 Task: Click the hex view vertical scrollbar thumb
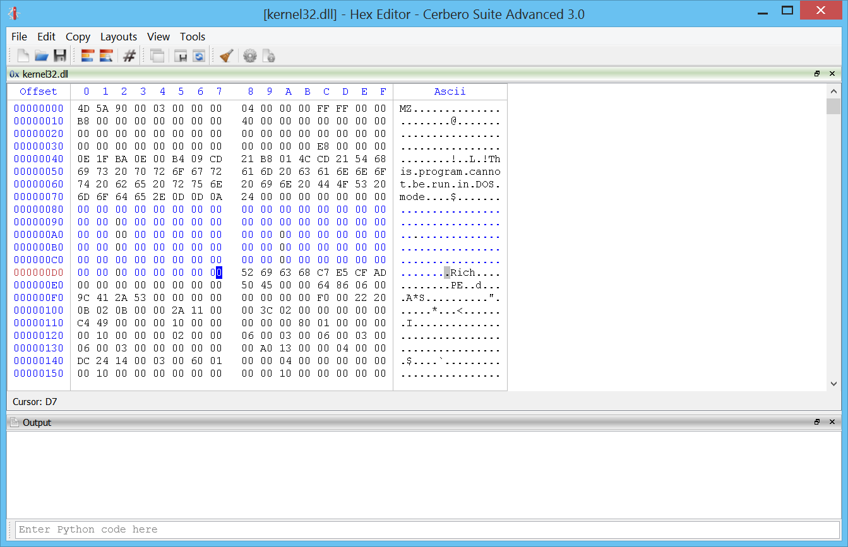click(x=833, y=106)
